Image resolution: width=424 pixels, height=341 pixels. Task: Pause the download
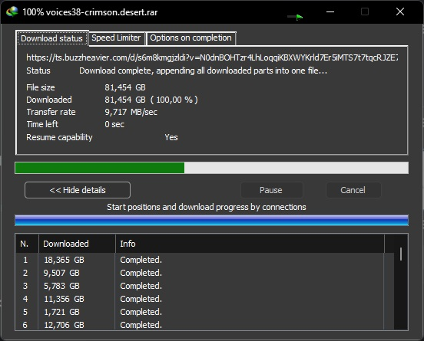click(271, 190)
